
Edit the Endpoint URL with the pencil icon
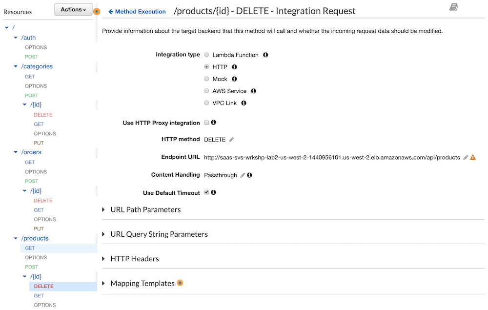pos(466,158)
